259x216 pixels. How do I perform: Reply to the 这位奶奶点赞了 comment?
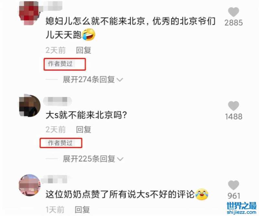pos(82,210)
